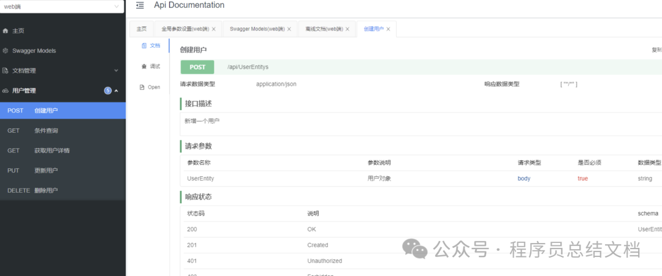Click status code 200 row
The width and height of the screenshot is (662, 276).
point(421,229)
